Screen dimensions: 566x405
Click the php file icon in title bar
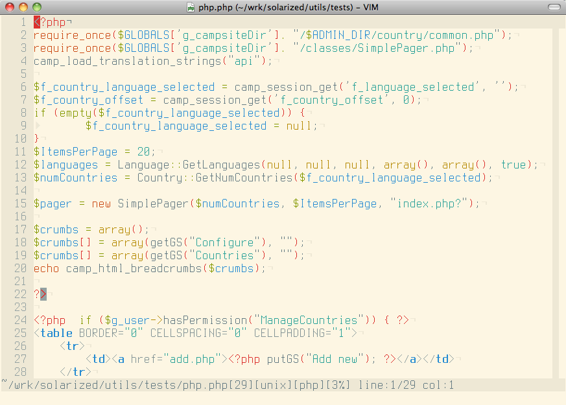tap(191, 7)
